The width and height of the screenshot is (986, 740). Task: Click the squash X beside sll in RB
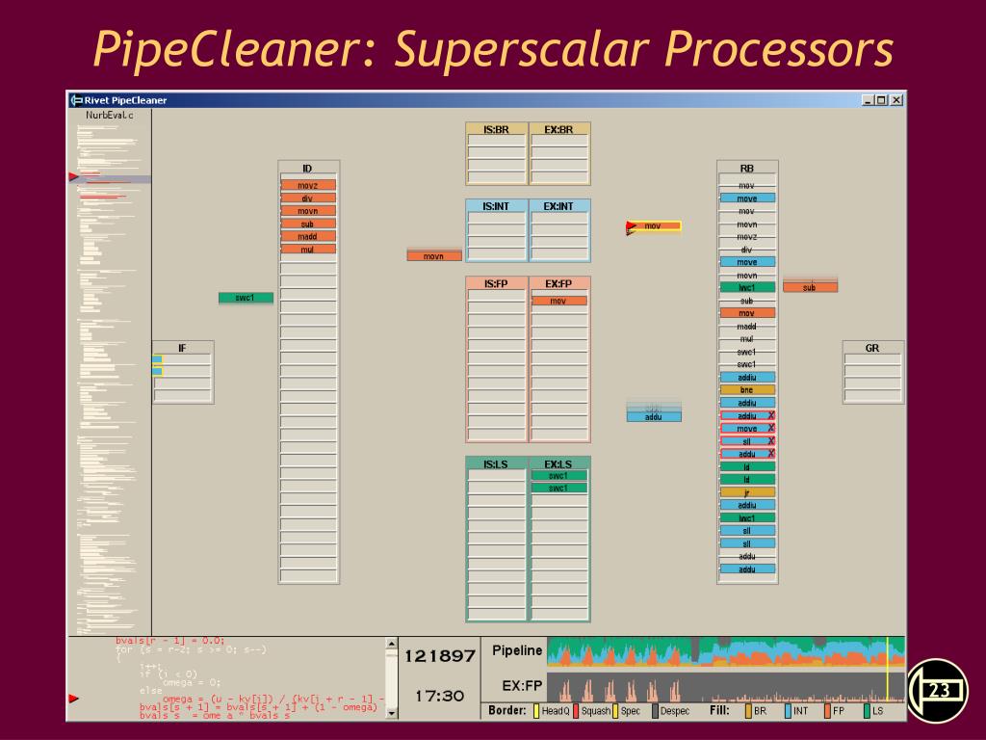point(770,441)
